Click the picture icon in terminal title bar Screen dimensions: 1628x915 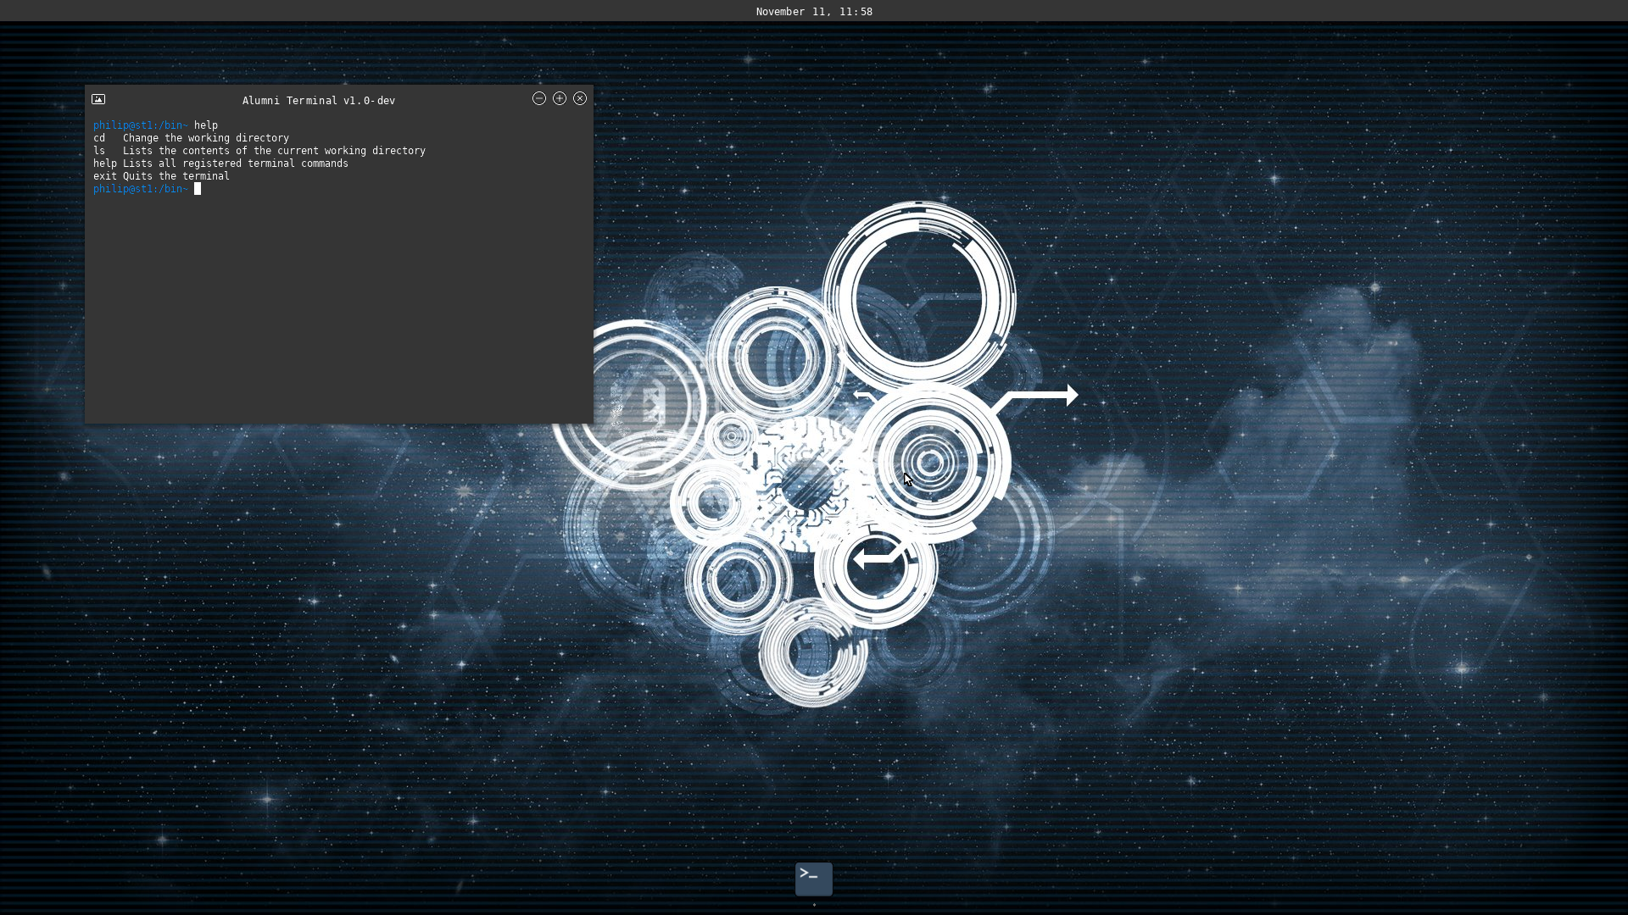(x=98, y=99)
